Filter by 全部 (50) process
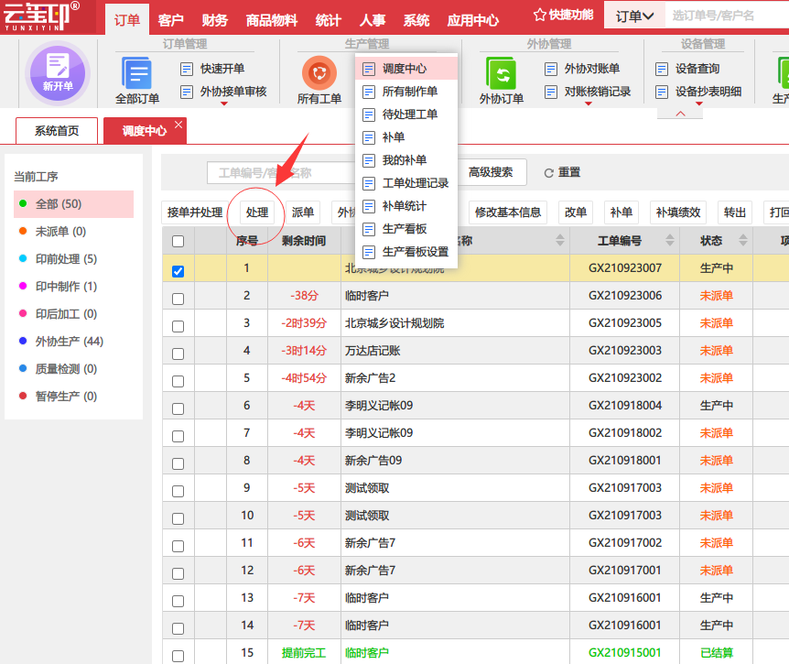 click(73, 204)
